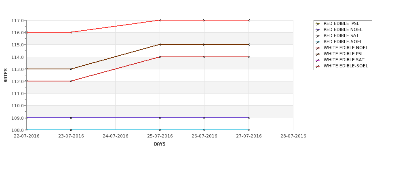Screen dimensions: 394x173
Task: Click the WHITE EDIBLE NOEL legend marker
Action: [x=318, y=48]
